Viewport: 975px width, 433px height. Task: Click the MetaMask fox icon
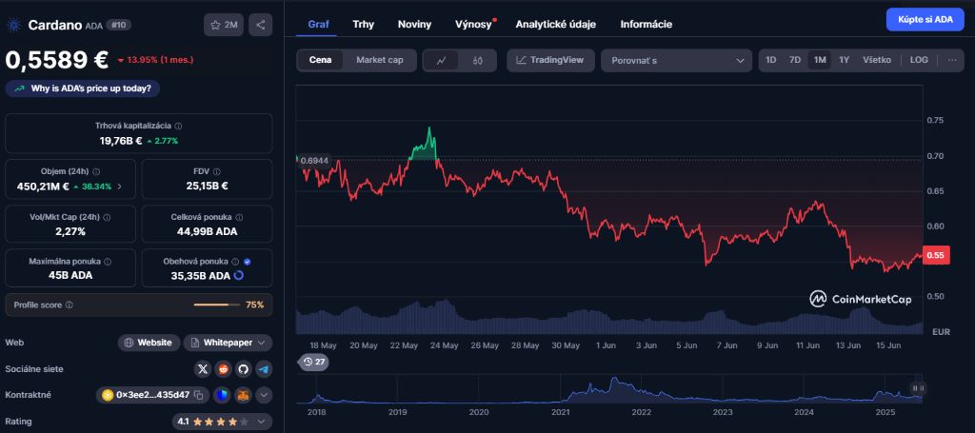pos(244,394)
